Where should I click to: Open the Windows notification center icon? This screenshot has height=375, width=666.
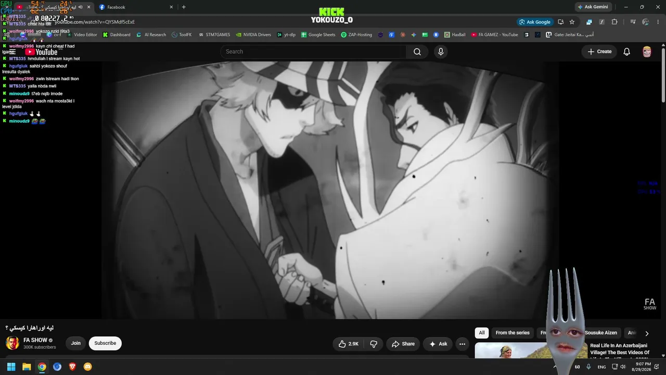[657, 367]
